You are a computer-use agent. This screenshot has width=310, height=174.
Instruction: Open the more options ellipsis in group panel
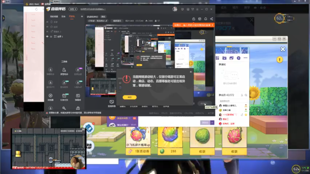245,58
